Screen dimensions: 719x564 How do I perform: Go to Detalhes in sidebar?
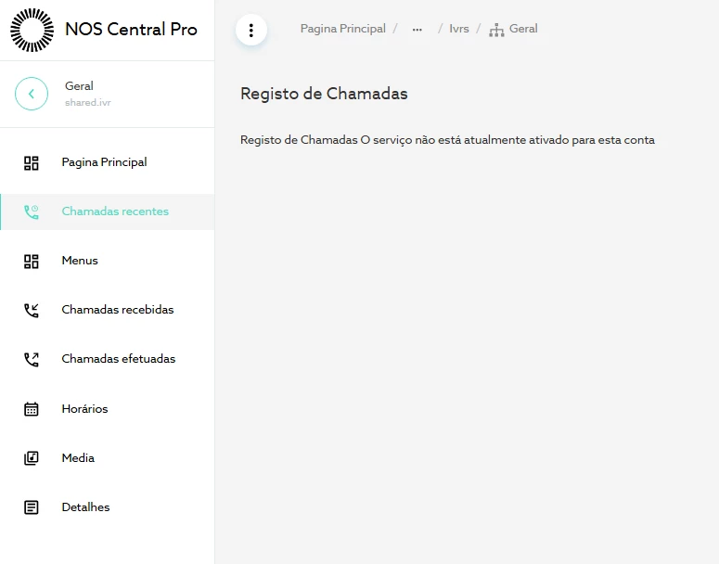pos(85,507)
